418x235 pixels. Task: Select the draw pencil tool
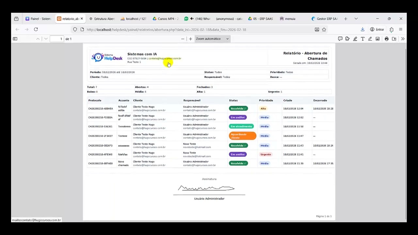pyautogui.click(x=370, y=39)
